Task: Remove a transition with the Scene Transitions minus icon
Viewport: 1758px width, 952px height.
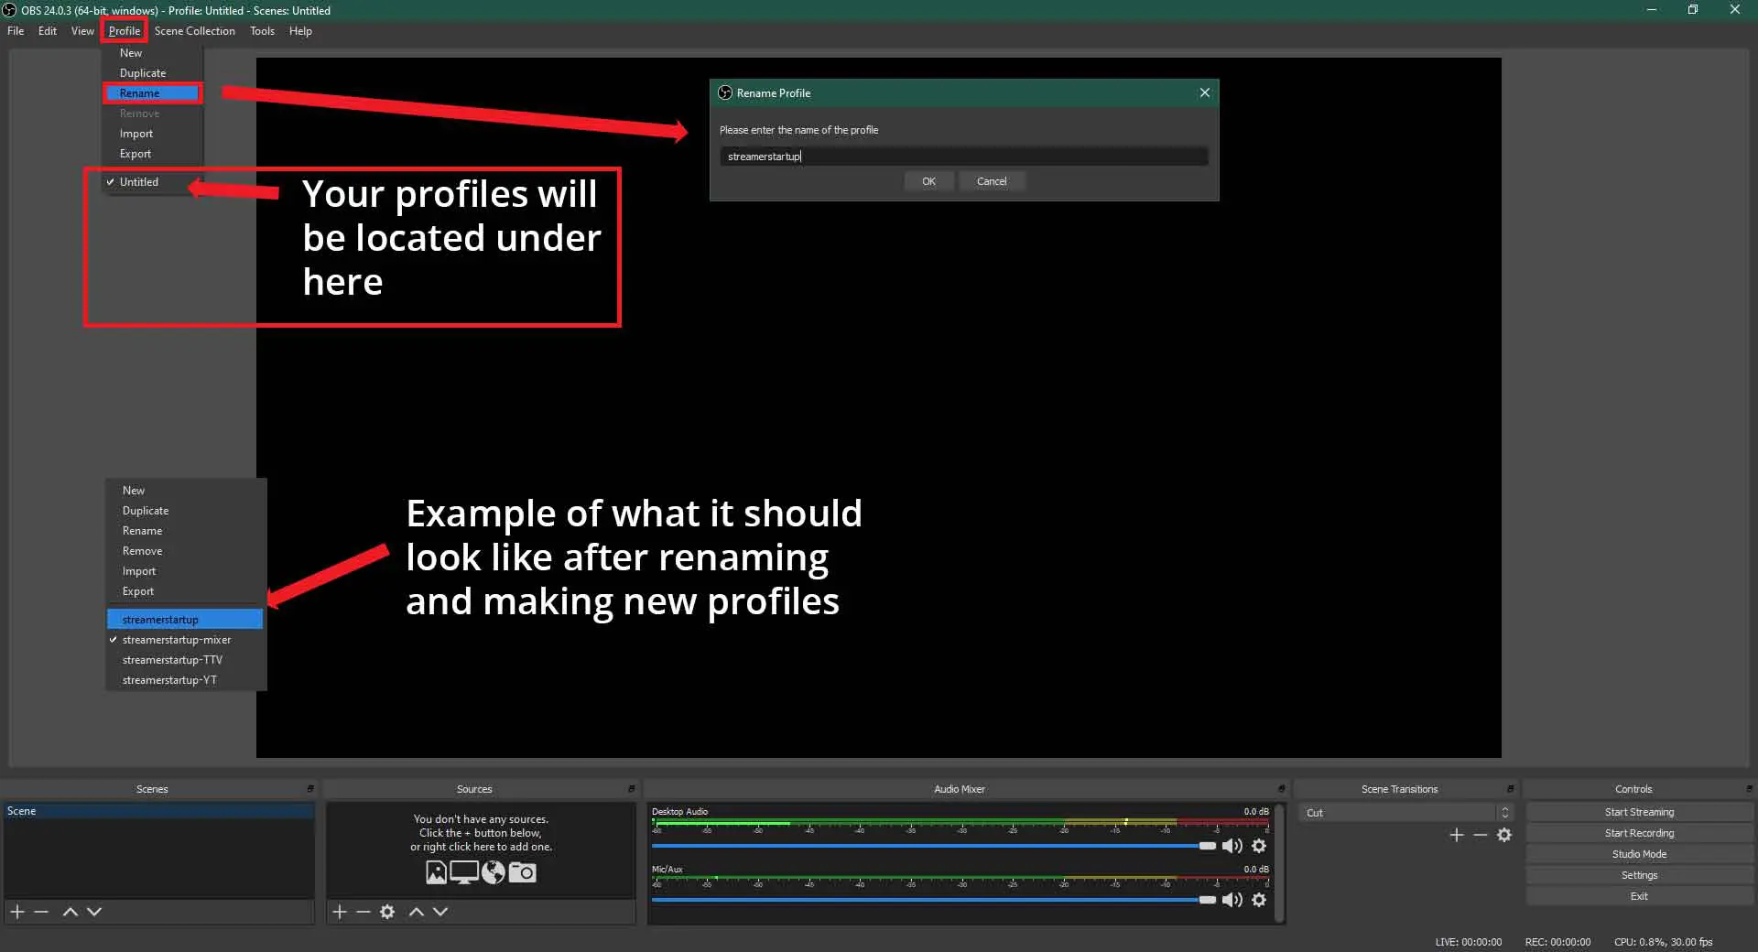Action: point(1481,835)
